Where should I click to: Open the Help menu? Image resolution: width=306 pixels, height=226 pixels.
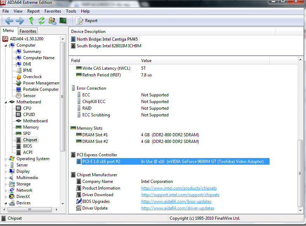[85, 11]
